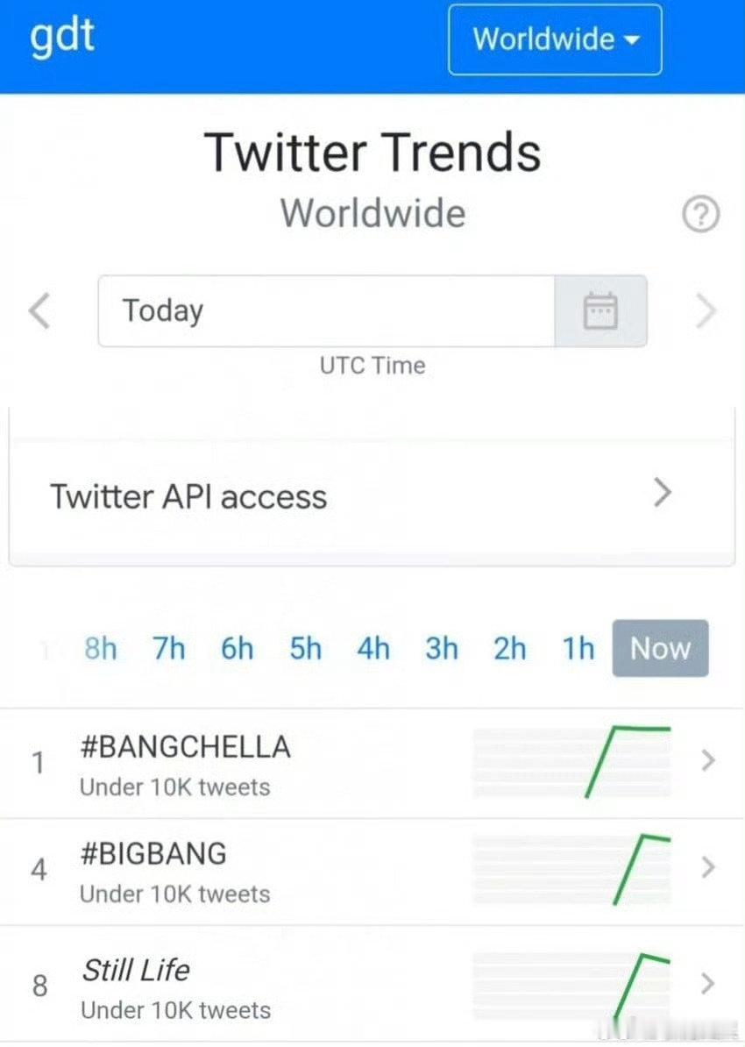Open the Worldwide location dropdown
The height and width of the screenshot is (1047, 745).
(x=554, y=39)
